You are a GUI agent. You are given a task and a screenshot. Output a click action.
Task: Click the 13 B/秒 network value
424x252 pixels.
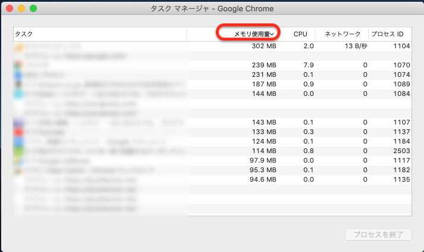tap(356, 46)
